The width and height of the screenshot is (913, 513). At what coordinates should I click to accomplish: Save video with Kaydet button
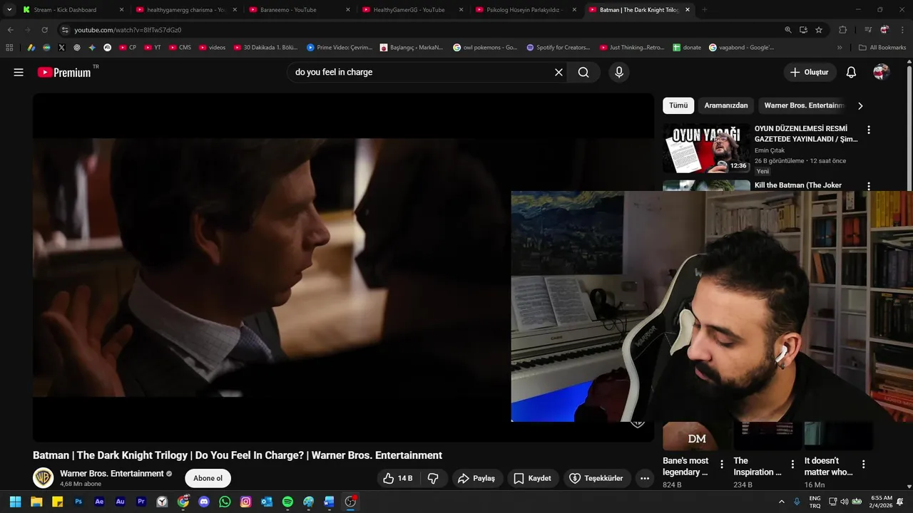(x=533, y=478)
